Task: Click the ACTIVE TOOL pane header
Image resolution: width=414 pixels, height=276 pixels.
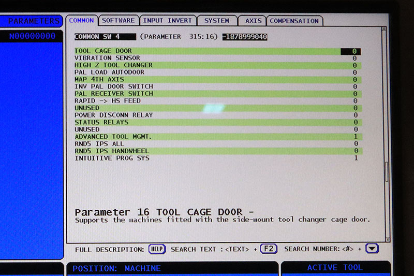Action: [335, 268]
